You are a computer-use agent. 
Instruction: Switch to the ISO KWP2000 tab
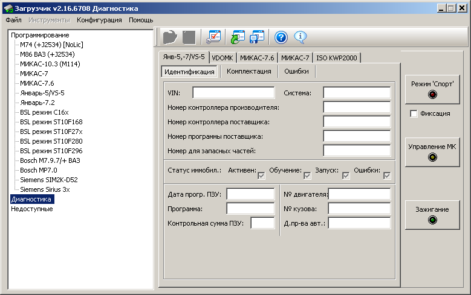336,58
